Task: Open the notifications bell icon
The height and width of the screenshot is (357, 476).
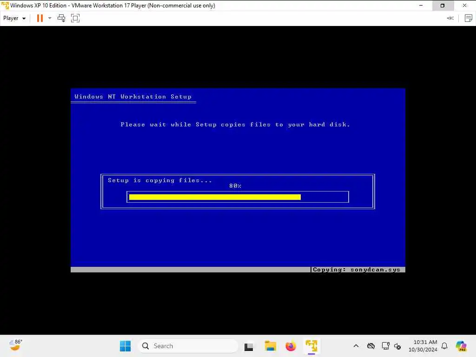Action: pos(444,346)
